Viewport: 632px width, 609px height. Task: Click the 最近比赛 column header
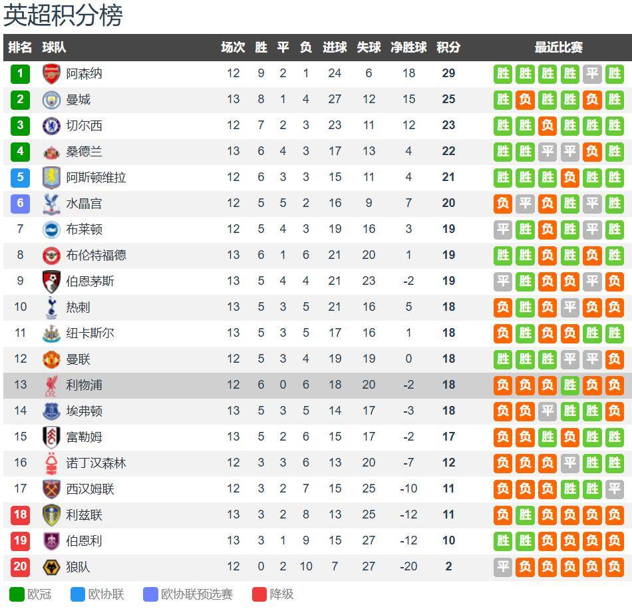click(x=558, y=47)
